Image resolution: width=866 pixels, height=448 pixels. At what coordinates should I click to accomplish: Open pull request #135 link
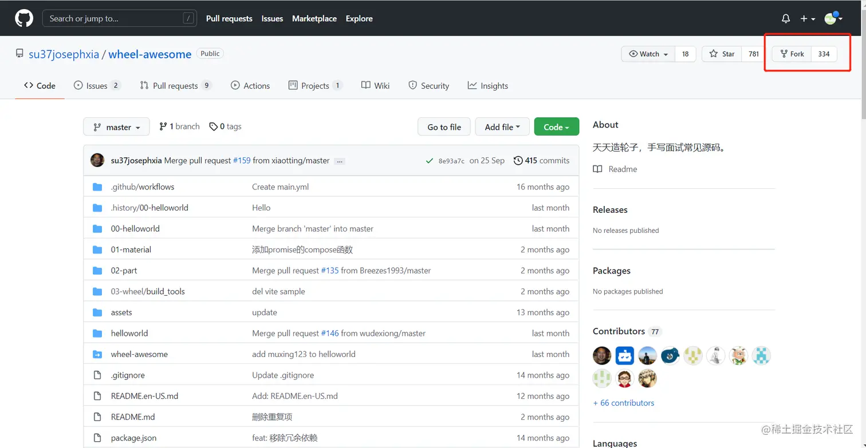click(330, 271)
